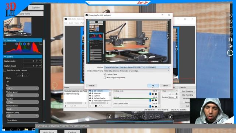Click double-left-arrow focus step button
Screen dimensions: 236x133
(129, 117)
